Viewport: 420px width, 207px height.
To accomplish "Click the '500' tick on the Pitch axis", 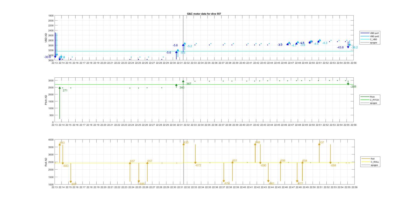I will click(52, 115).
